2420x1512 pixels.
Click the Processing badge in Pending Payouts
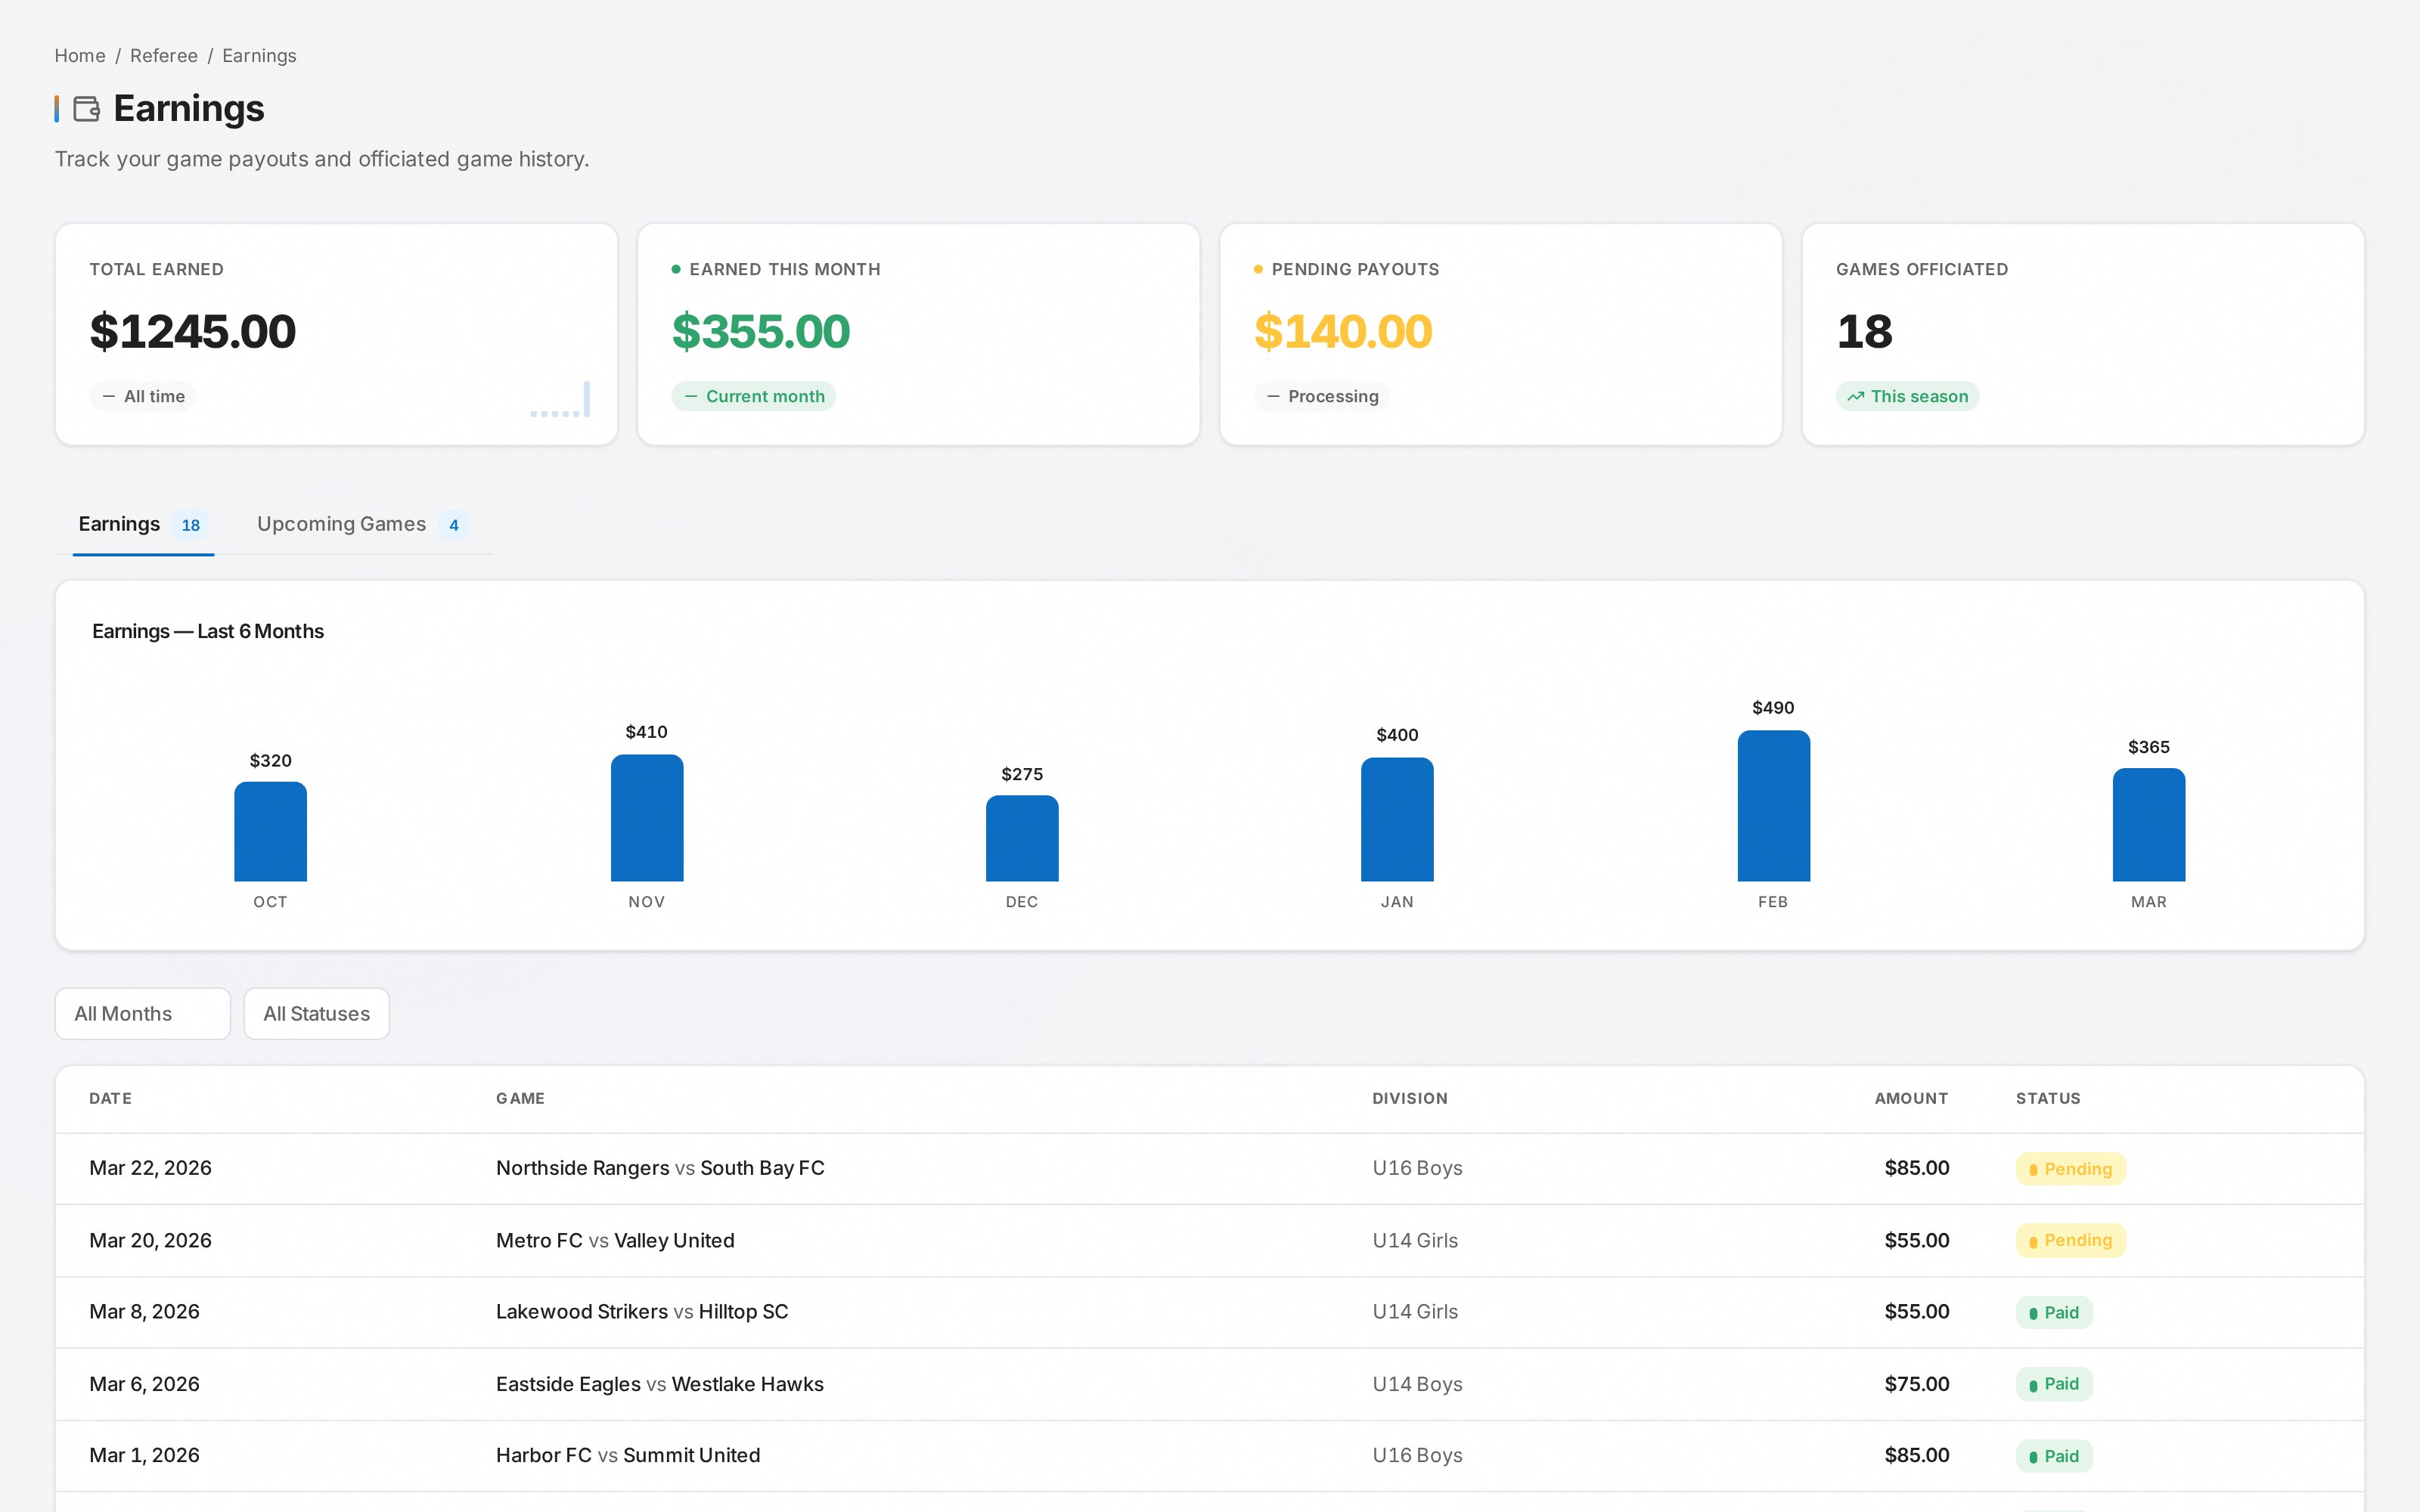click(x=1322, y=397)
